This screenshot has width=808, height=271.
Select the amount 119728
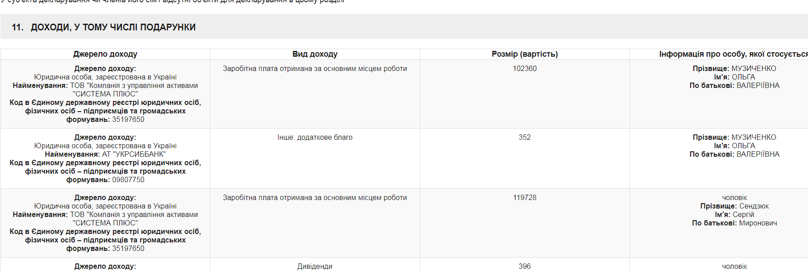point(525,198)
